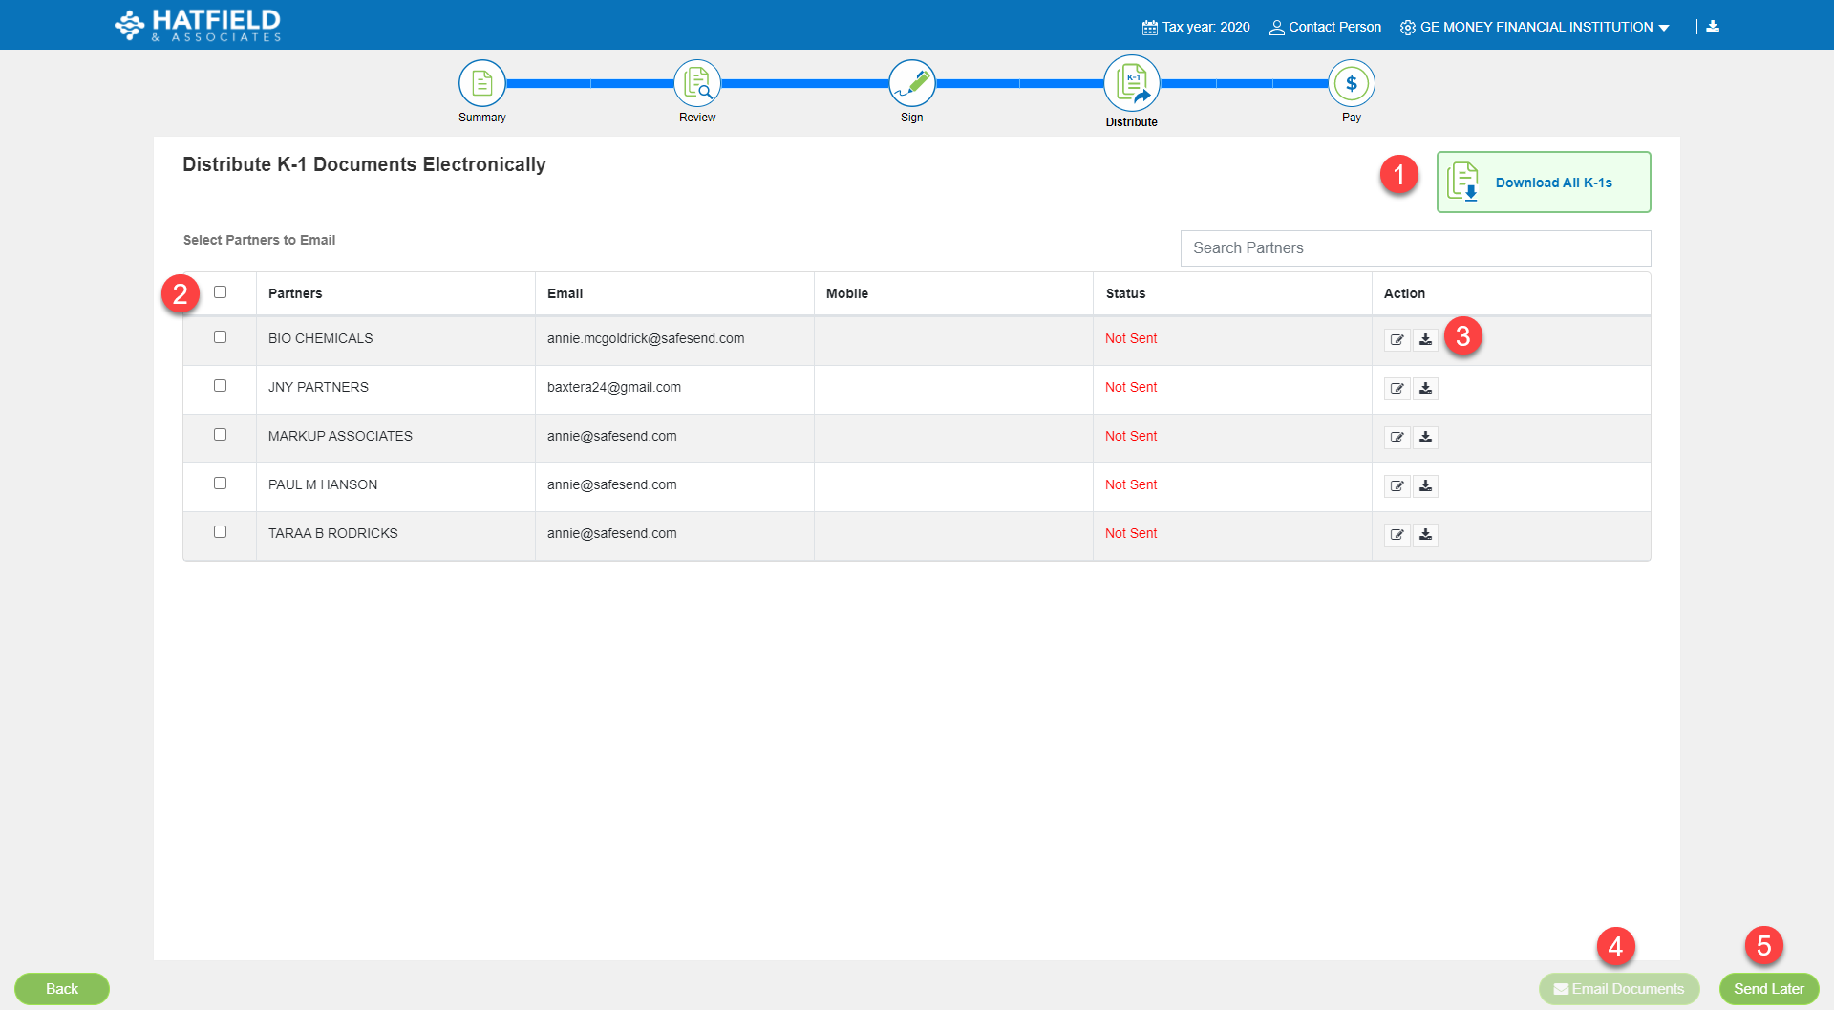Click the Pay dollar icon
This screenshot has height=1010, width=1834.
(x=1351, y=84)
